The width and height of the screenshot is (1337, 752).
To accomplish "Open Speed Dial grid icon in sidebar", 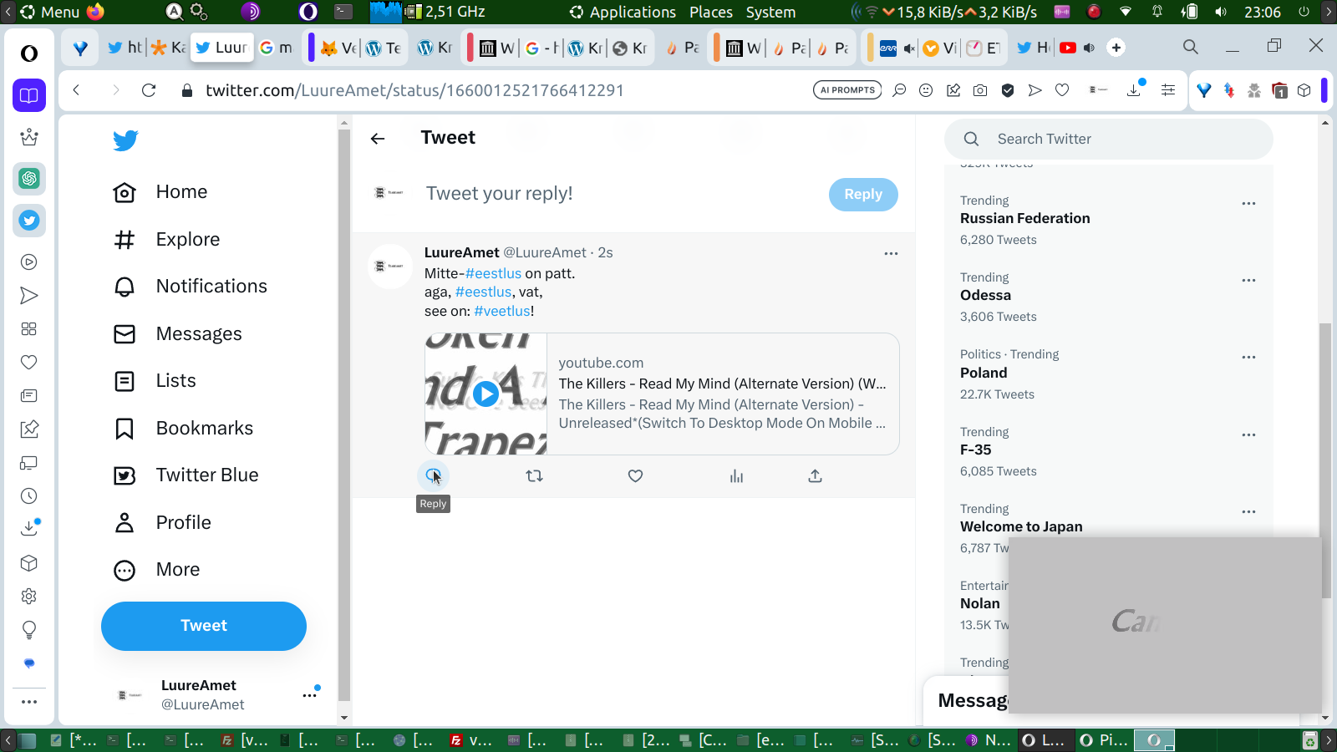I will [29, 329].
